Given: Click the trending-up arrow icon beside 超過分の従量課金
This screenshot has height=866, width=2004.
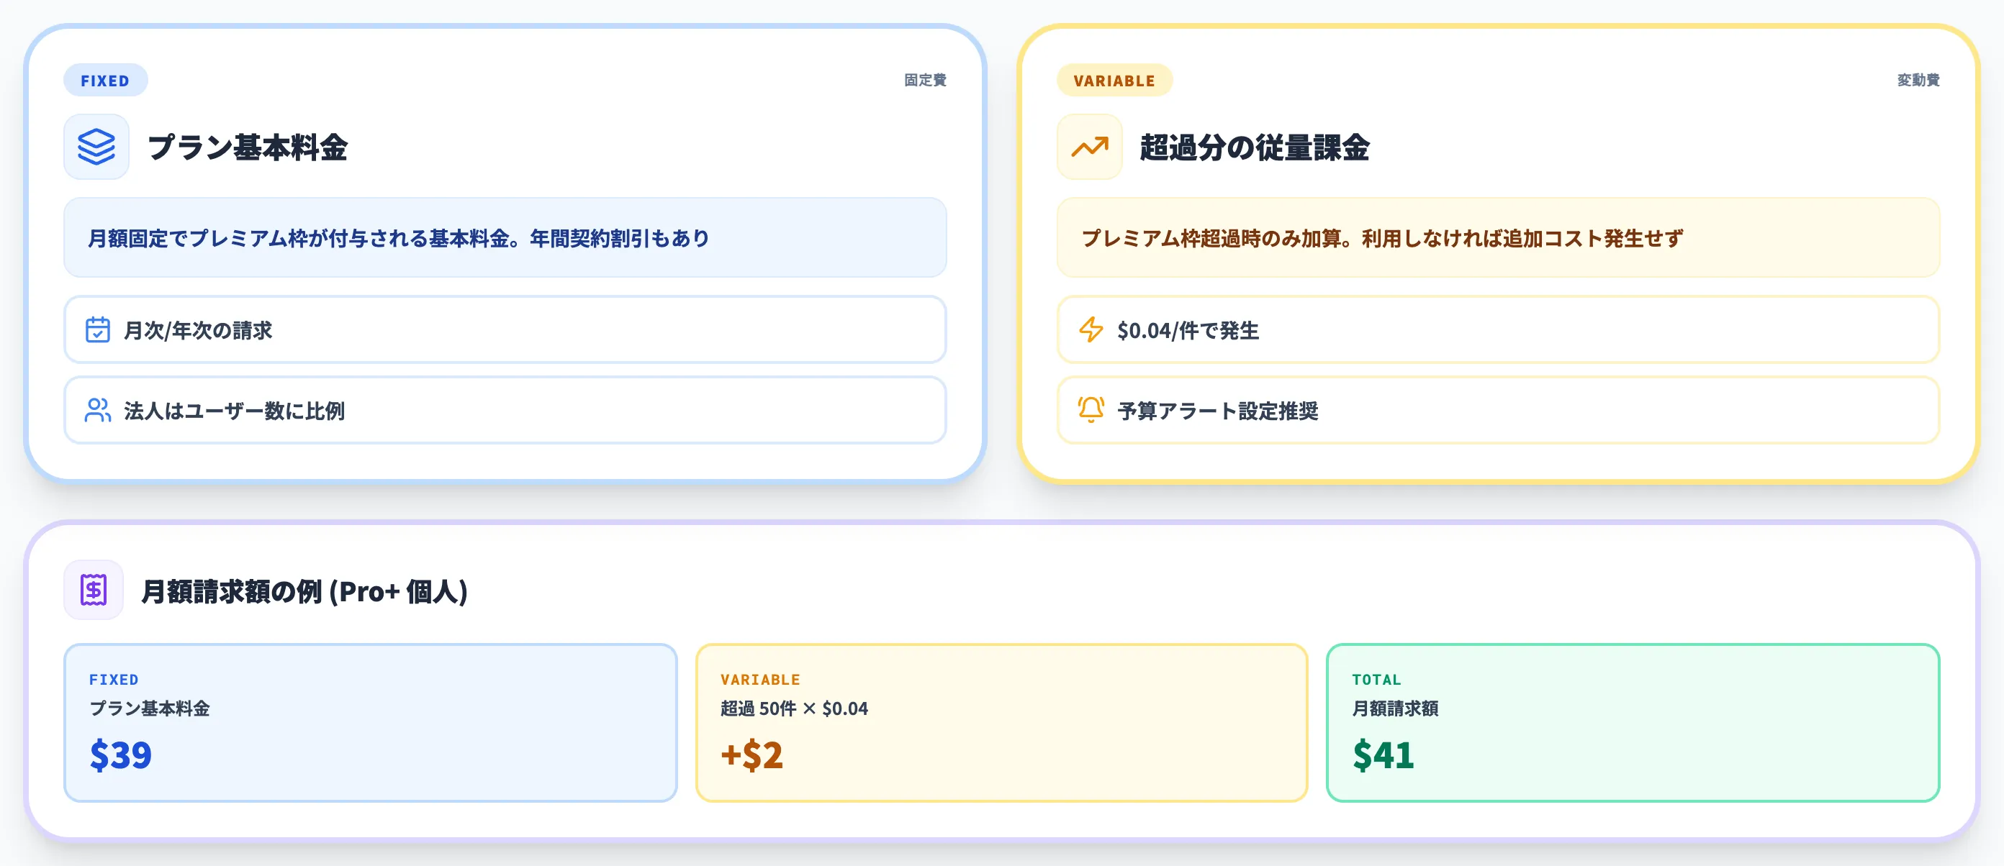Looking at the screenshot, I should (1089, 147).
